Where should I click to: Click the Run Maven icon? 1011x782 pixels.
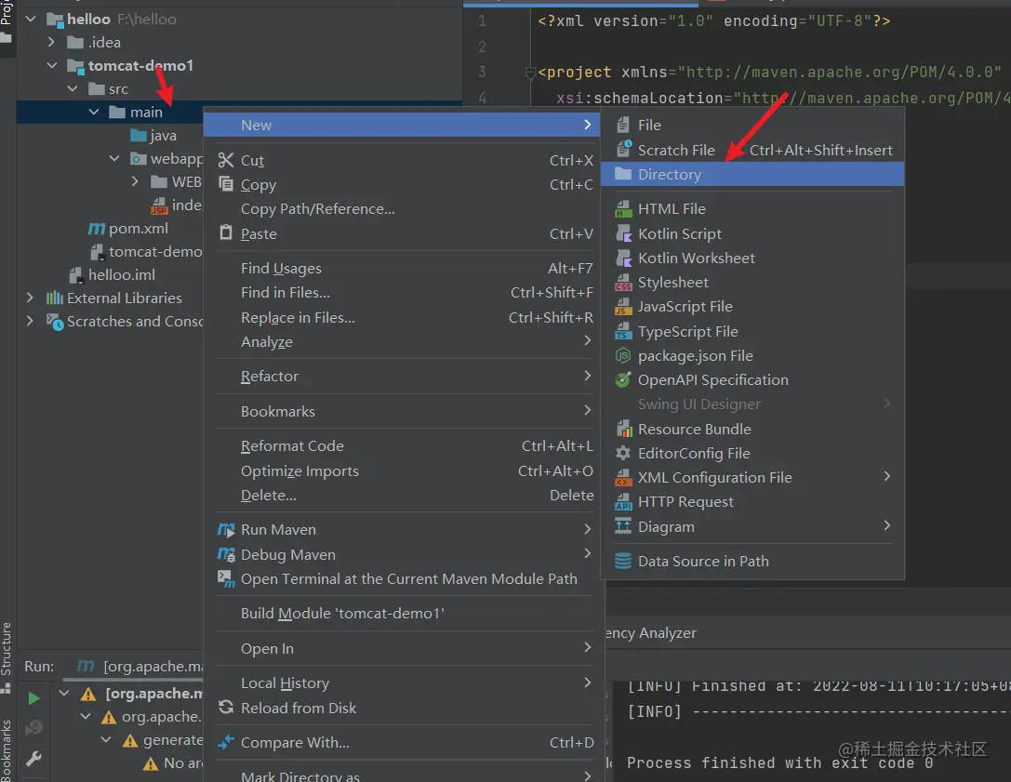(x=226, y=530)
